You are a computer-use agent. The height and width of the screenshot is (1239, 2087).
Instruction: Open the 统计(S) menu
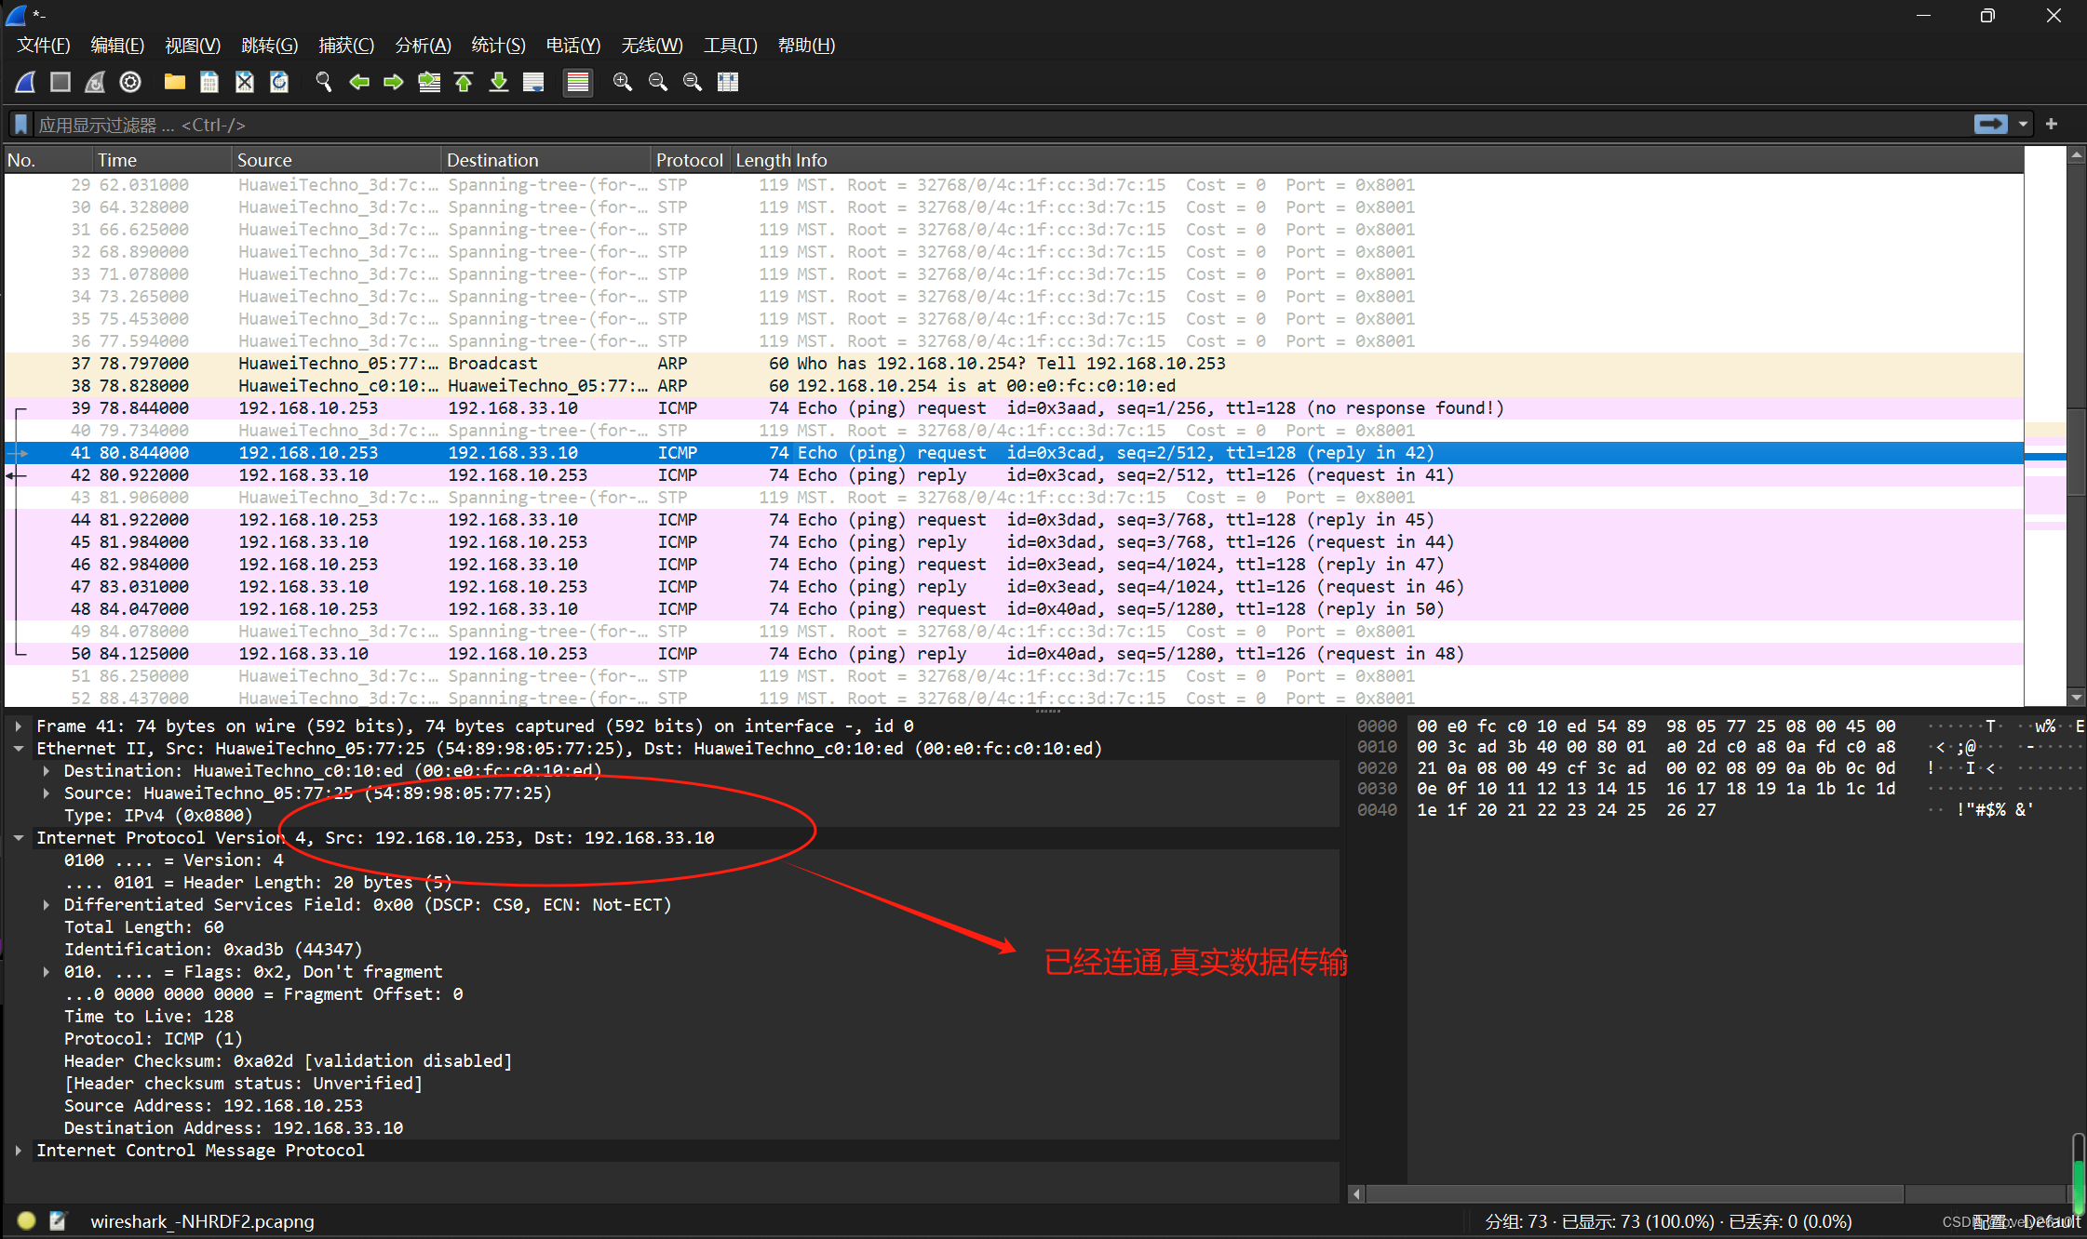click(498, 46)
